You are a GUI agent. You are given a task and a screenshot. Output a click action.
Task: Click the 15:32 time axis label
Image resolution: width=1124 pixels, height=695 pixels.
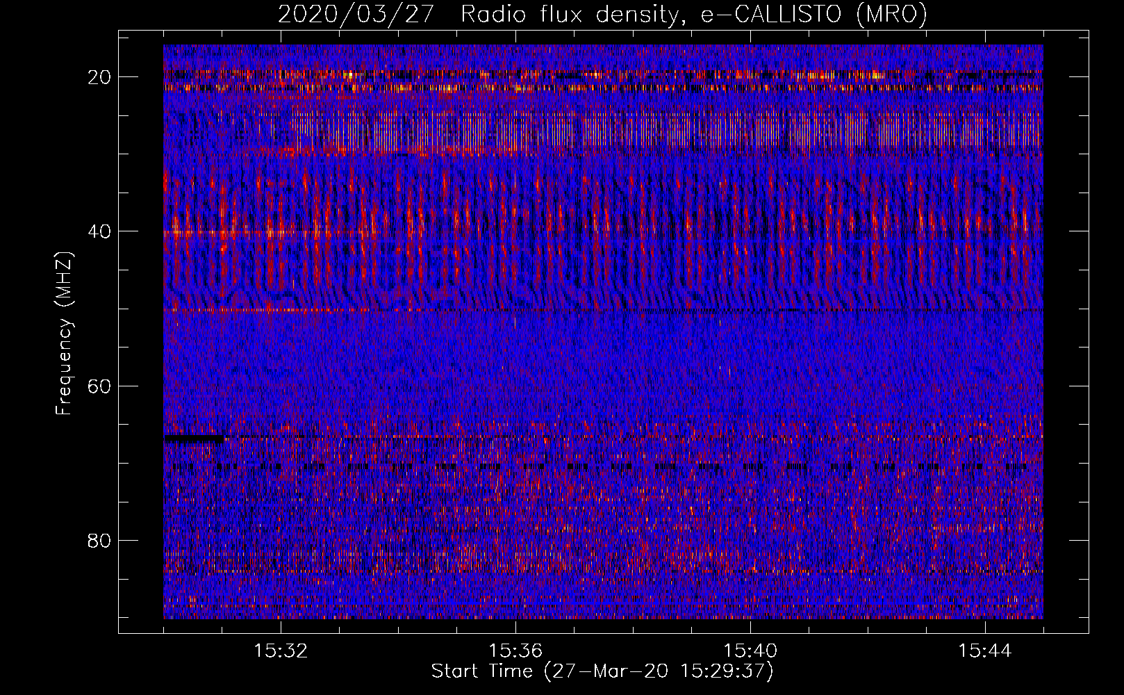tap(281, 651)
